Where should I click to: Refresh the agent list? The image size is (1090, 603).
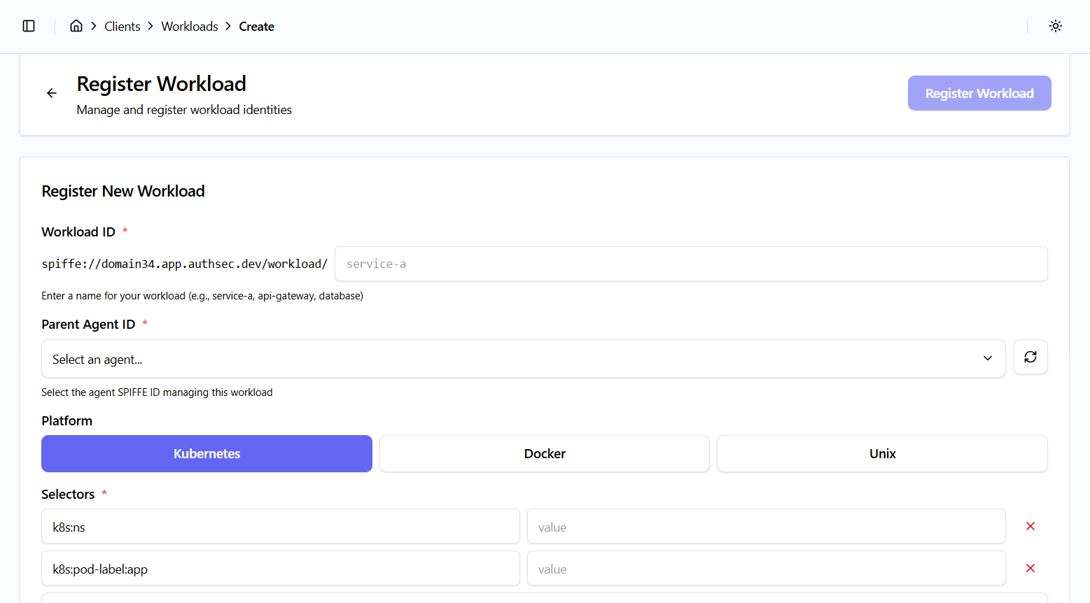[x=1030, y=357]
